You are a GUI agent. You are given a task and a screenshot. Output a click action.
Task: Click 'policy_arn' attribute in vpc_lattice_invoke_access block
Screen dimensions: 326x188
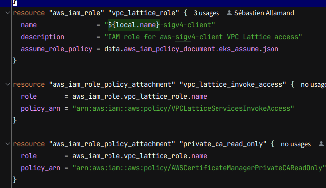(x=41, y=109)
